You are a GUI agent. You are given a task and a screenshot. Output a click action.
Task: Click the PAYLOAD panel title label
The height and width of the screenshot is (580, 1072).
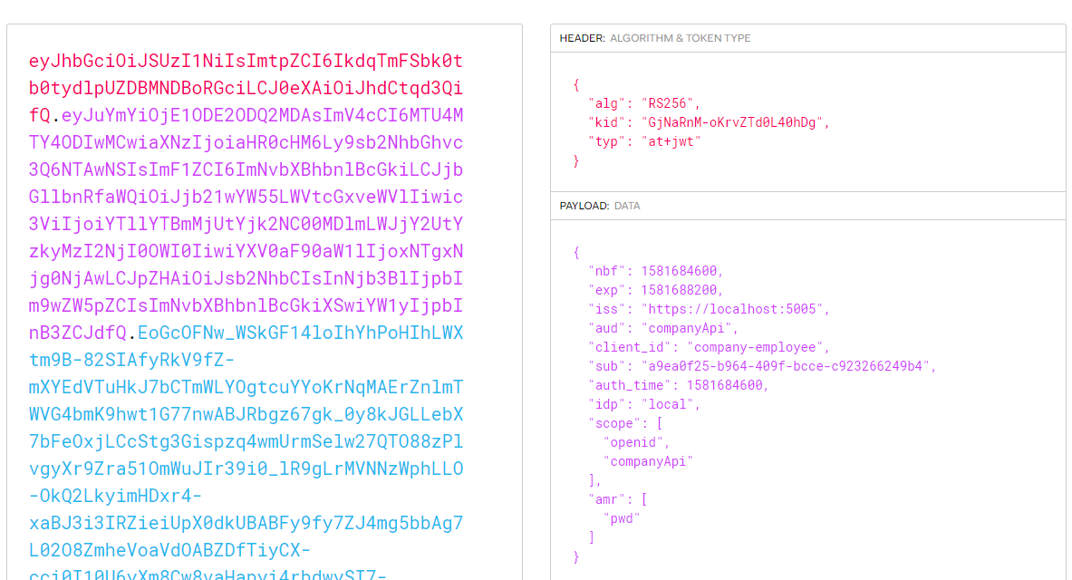point(584,206)
